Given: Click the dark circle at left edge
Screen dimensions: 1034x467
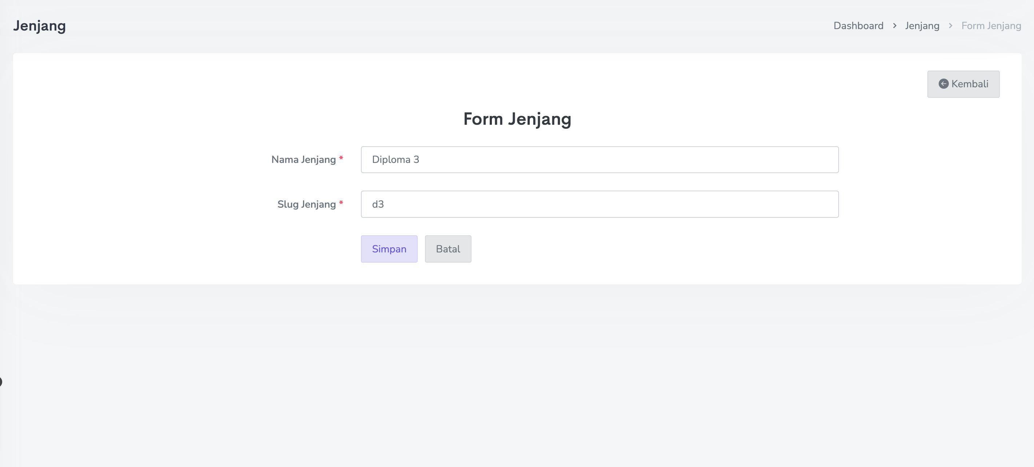Looking at the screenshot, I should tap(1, 382).
